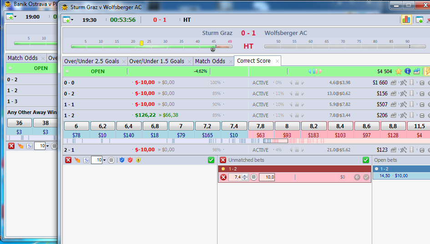Mark the Correct Score market with the star icon
This screenshot has width=430, height=244.
(399, 71)
